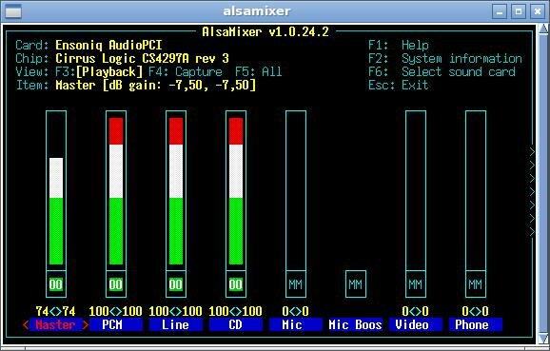Click the empty Phone volume bar

476,190
